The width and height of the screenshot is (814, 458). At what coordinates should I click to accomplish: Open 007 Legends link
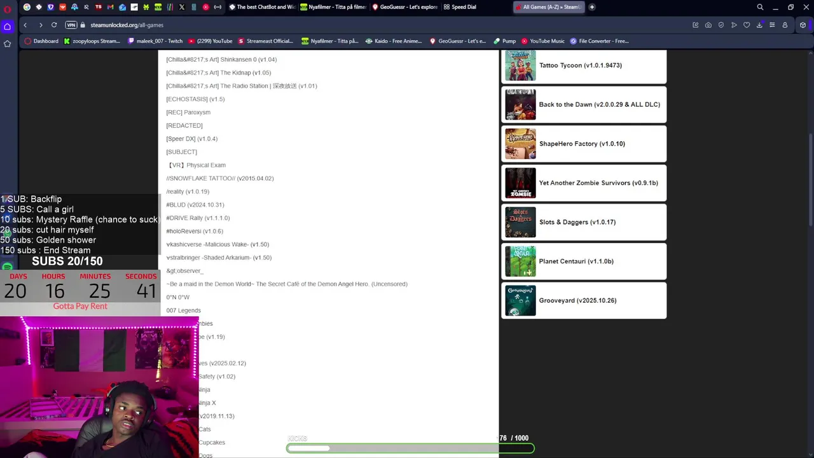pos(183,310)
